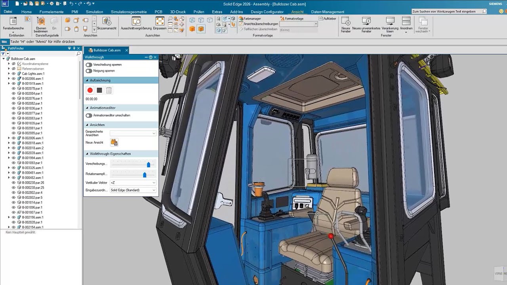Viewport: 507px width, 285px height.
Task: Activate Ausschnittvergrößerung zoom area tool
Action: (x=136, y=24)
